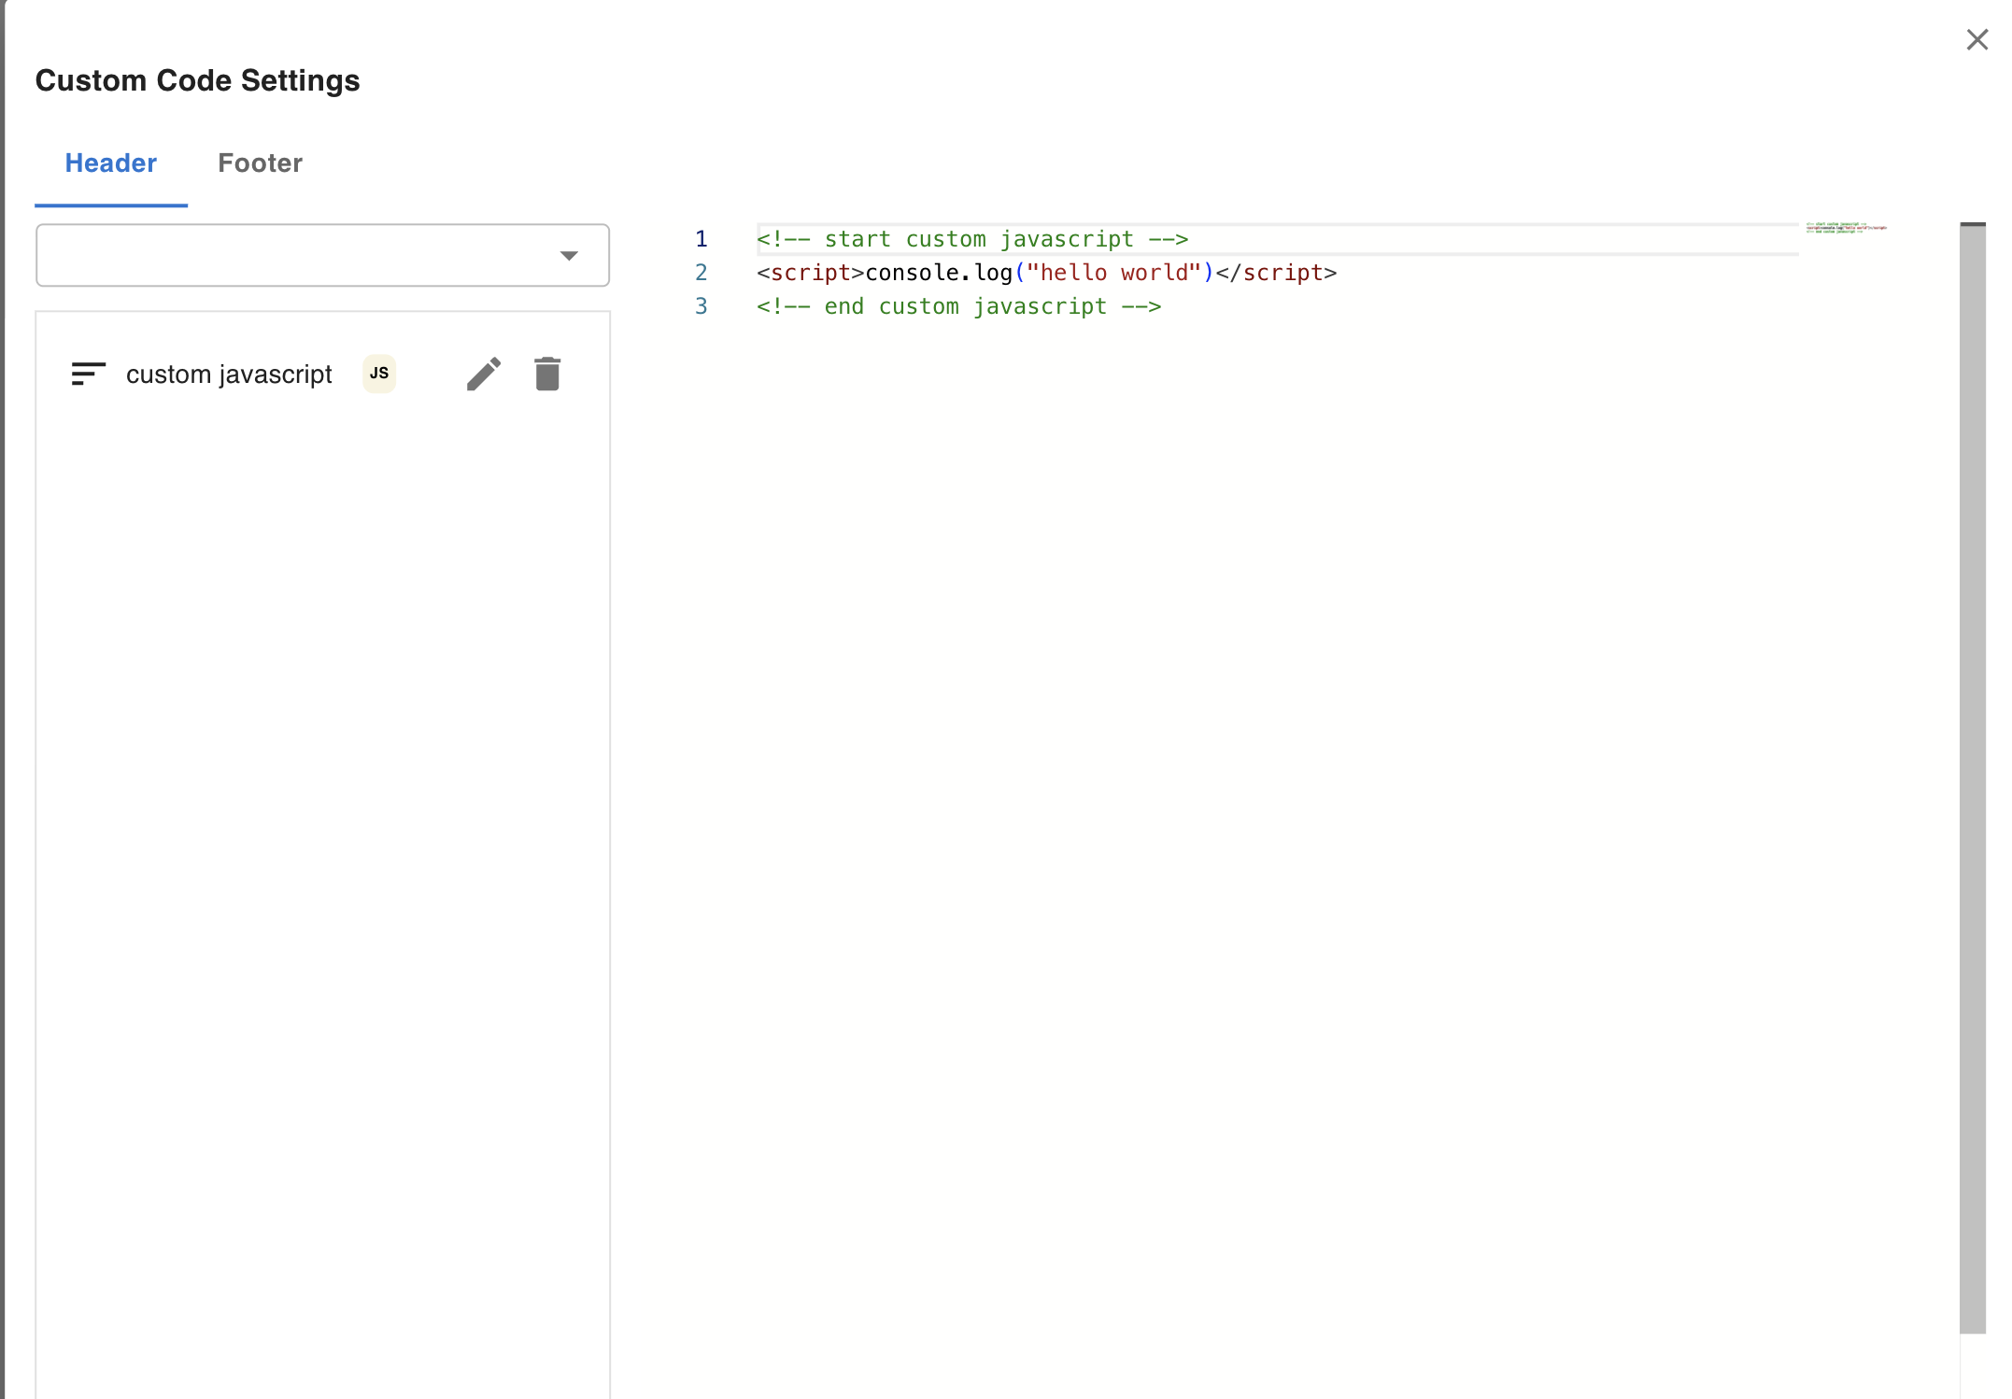Screen dimensions: 2012x1399
Task: Click the yellow JS badge
Action: [x=379, y=374]
